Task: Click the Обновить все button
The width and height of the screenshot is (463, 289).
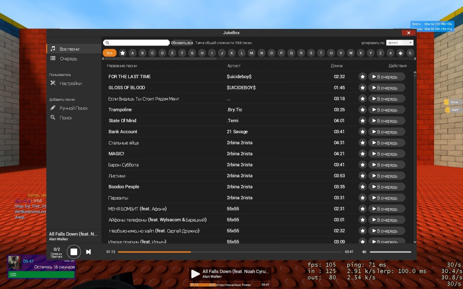Action: point(182,43)
